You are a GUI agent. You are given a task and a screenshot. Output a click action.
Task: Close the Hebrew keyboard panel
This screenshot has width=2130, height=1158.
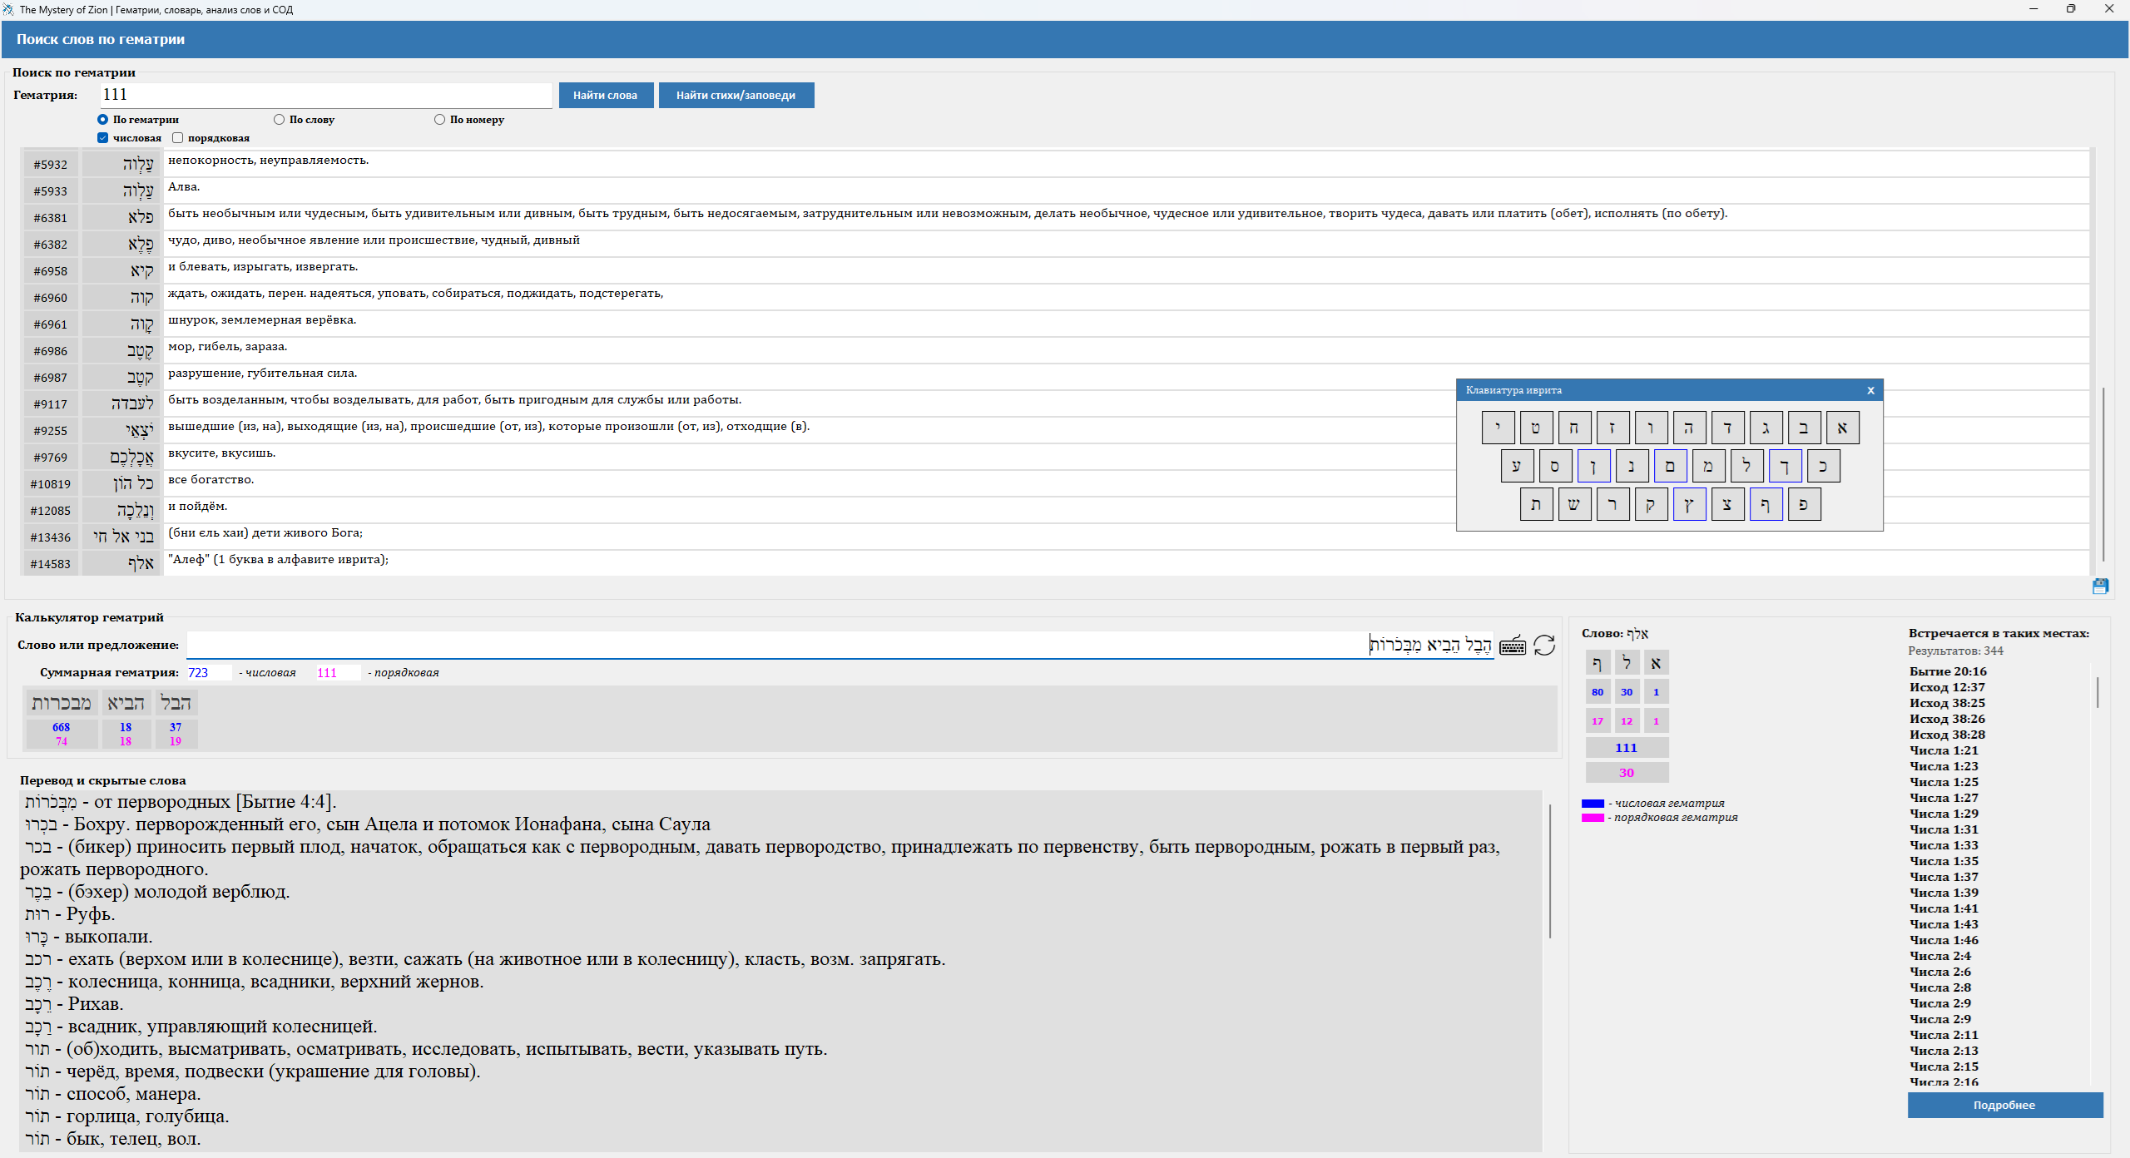click(1870, 390)
